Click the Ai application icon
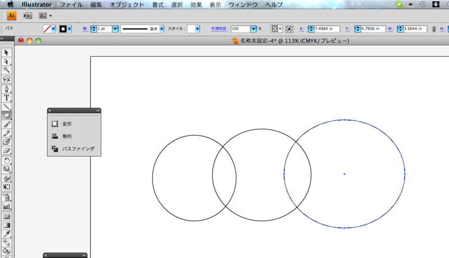The image size is (449, 258). [11, 16]
